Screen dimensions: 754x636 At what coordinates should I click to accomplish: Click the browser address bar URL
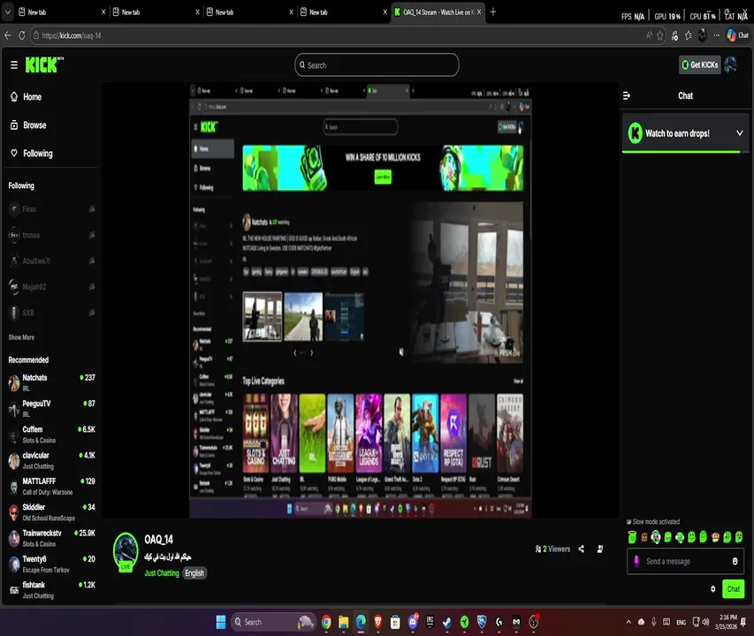[72, 35]
